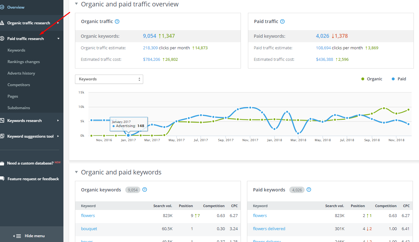Click the Keyword suggestions tool icon
This screenshot has width=419, height=242.
coord(2,136)
